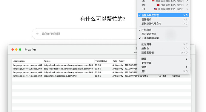Sort by Rule : Proxy column header
This screenshot has width=206, height=112.
click(124, 61)
